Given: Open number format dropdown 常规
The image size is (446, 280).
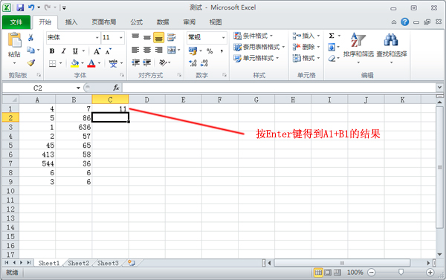Looking at the screenshot, I should [223, 38].
